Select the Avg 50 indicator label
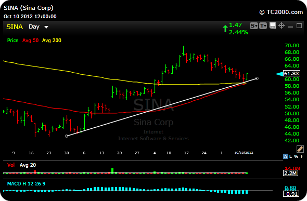 coord(30,41)
